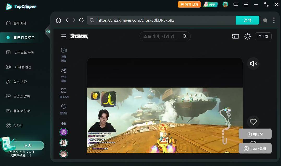Click the 로그인 button
The height and width of the screenshot is (166, 281).
(263, 36)
